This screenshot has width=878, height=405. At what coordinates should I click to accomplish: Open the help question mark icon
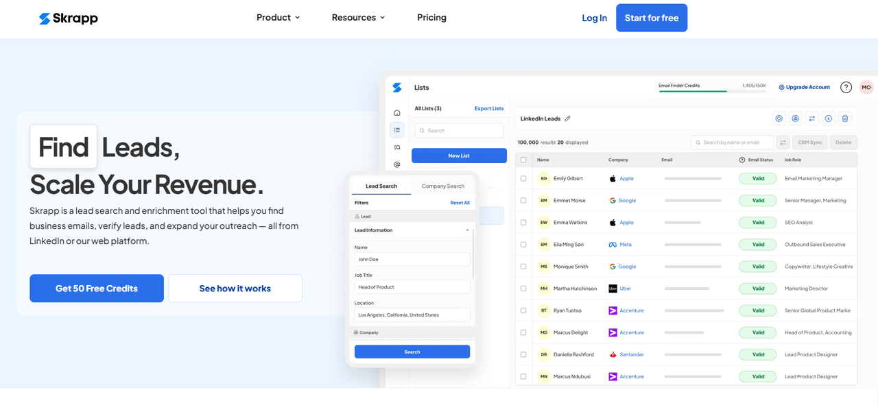pos(846,87)
